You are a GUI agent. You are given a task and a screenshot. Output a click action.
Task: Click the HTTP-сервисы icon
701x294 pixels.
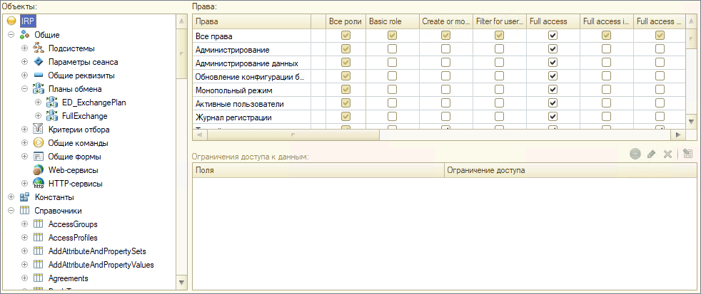tap(39, 184)
